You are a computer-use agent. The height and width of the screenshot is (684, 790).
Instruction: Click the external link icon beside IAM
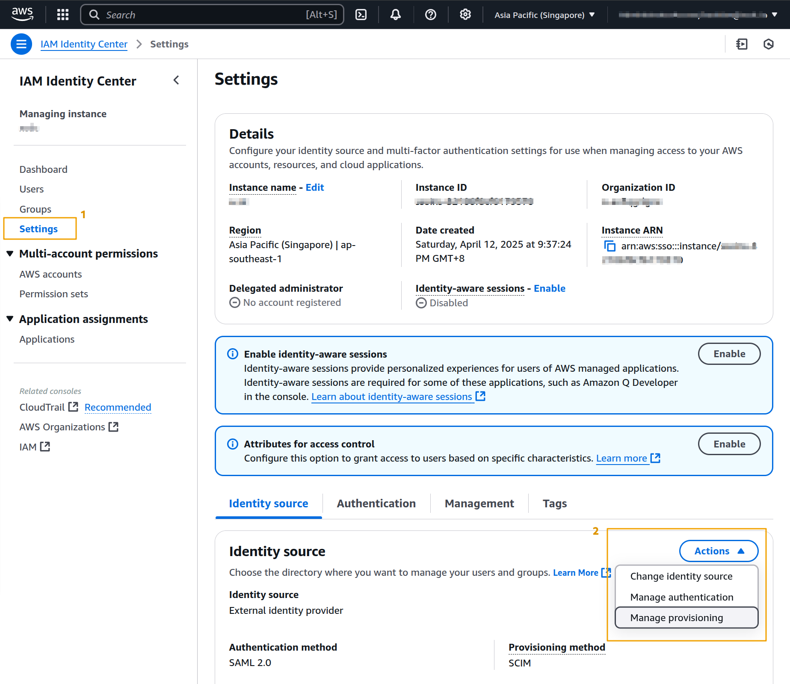45,447
